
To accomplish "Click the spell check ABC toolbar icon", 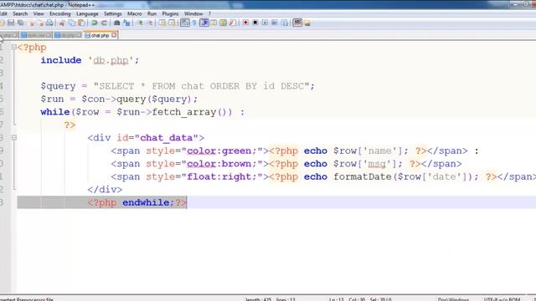I will tap(297, 23).
